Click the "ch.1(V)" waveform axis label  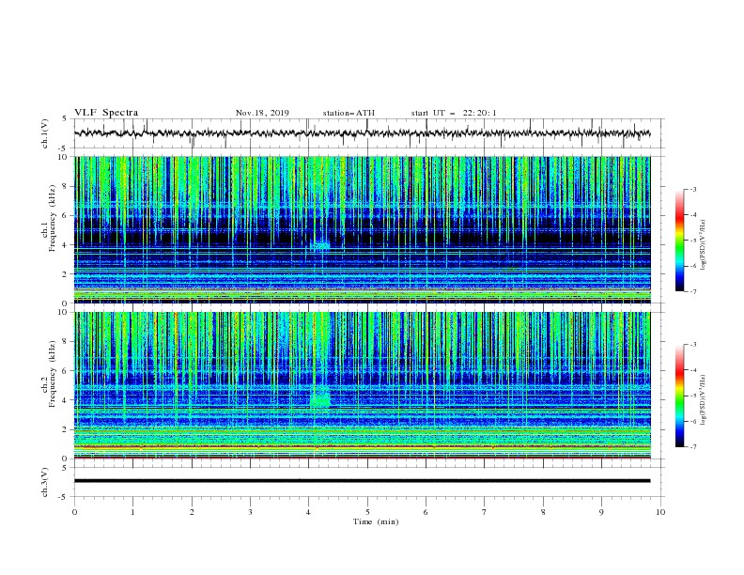[45, 133]
